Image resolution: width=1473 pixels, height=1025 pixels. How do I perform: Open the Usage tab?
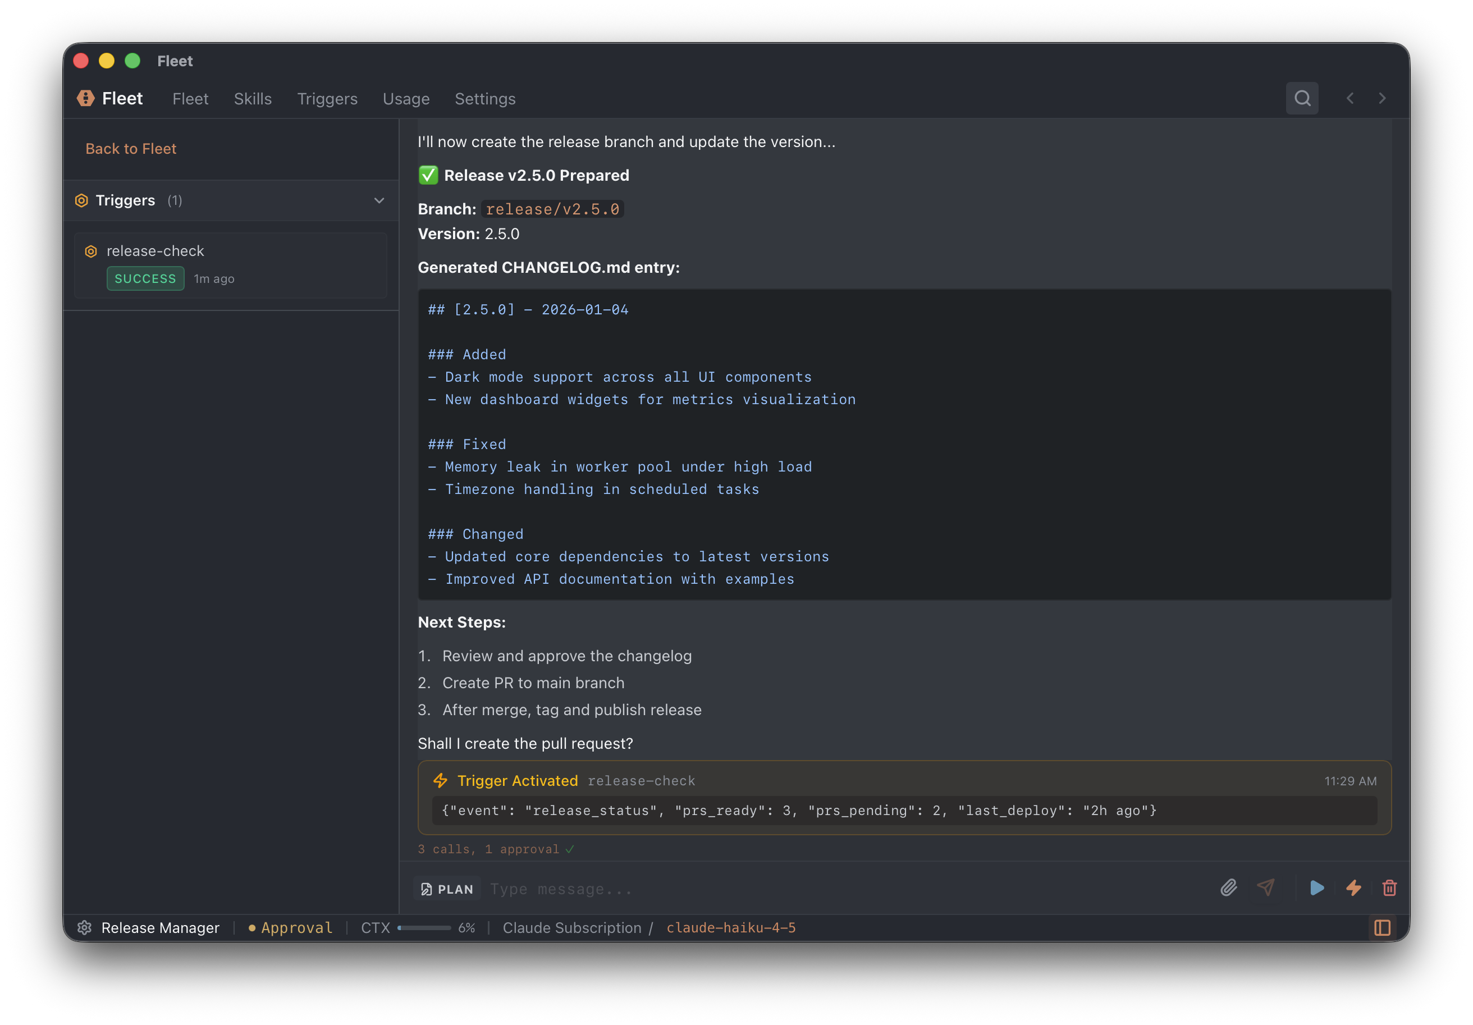tap(406, 99)
